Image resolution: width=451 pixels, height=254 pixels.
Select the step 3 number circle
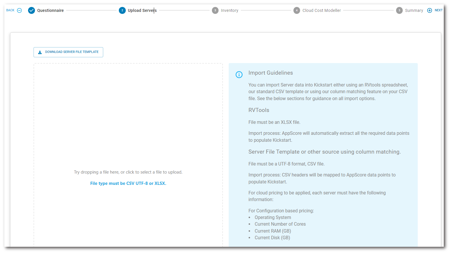(x=215, y=10)
